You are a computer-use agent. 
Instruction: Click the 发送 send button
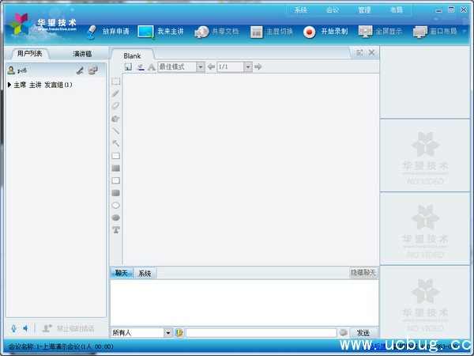[x=363, y=333]
